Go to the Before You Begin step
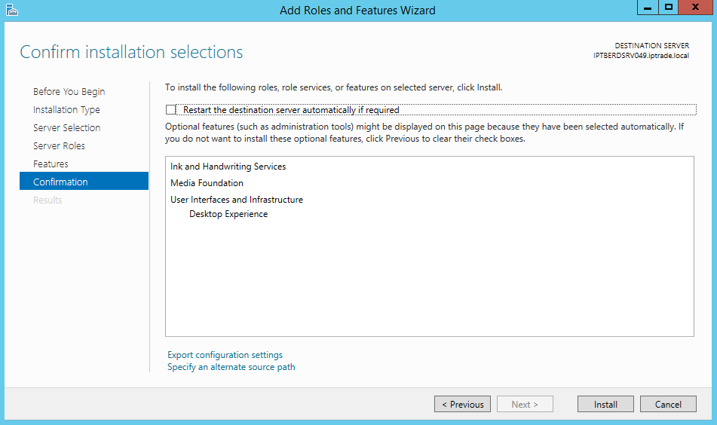Viewport: 717px width, 425px height. point(69,91)
